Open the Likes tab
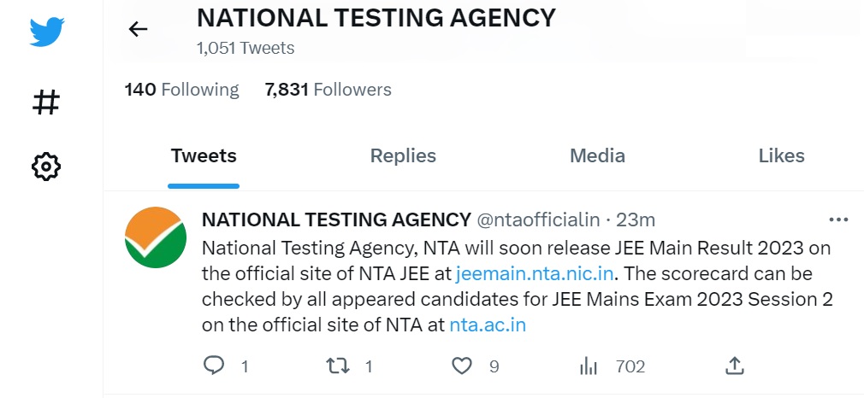 (781, 156)
